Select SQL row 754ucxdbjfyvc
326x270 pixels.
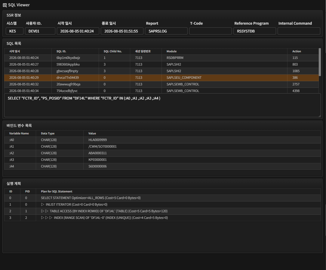(x=161, y=91)
